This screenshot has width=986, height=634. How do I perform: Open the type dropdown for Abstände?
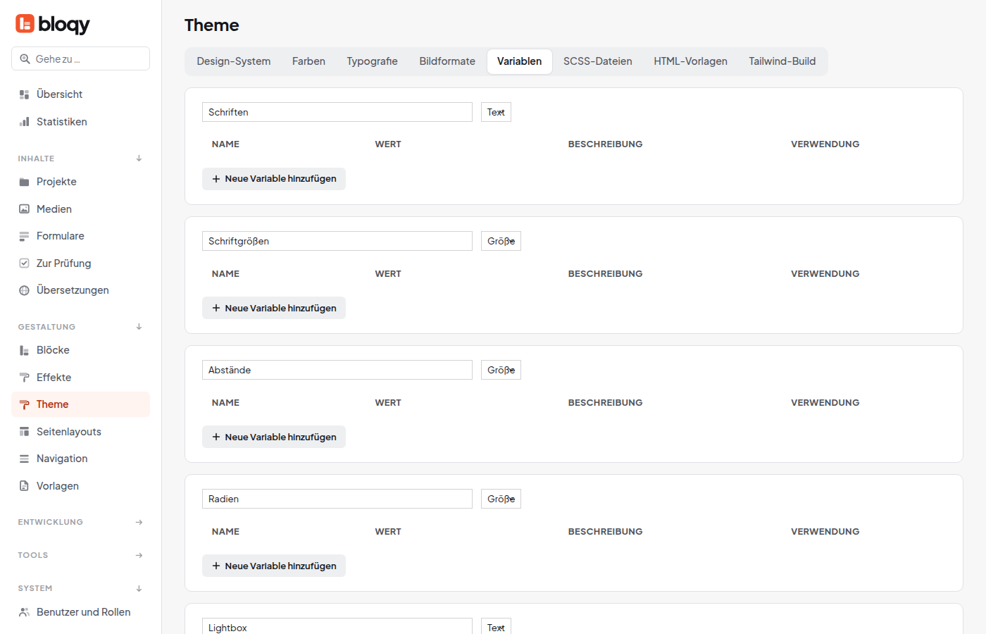click(501, 370)
